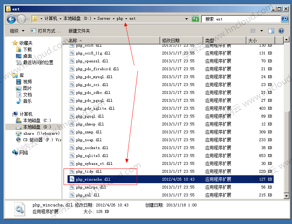The width and height of the screenshot is (292, 224).
Task: Change view with the view icon
Action: (x=253, y=31)
